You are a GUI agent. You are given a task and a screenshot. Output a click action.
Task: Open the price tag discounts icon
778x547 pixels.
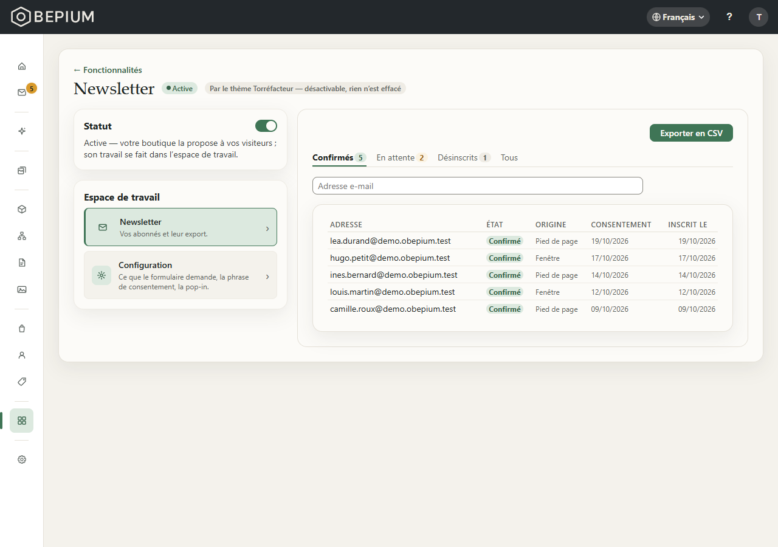(x=22, y=382)
